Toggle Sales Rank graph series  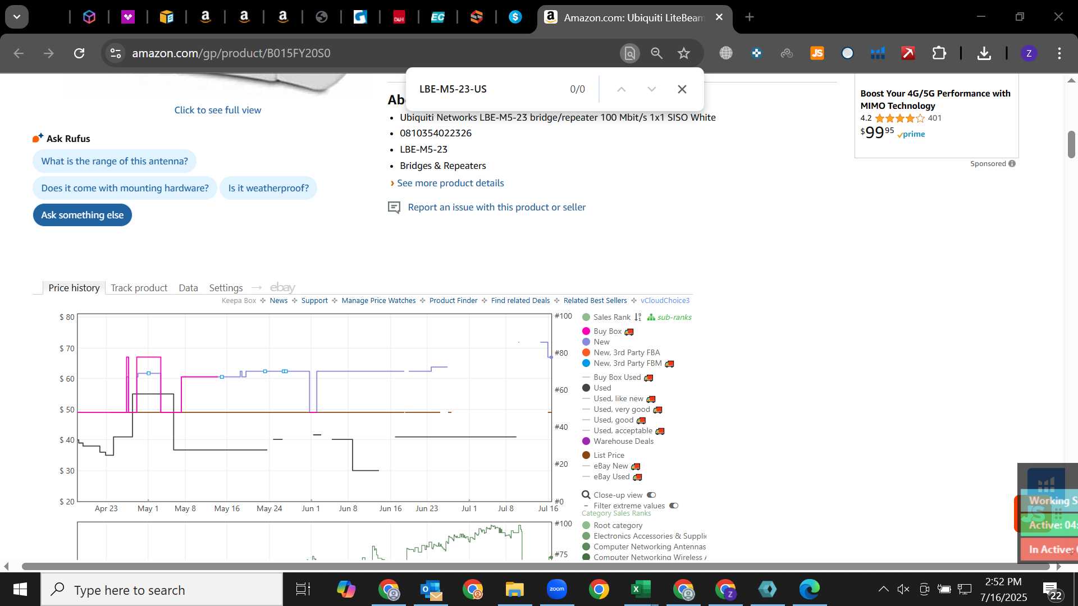pos(606,317)
